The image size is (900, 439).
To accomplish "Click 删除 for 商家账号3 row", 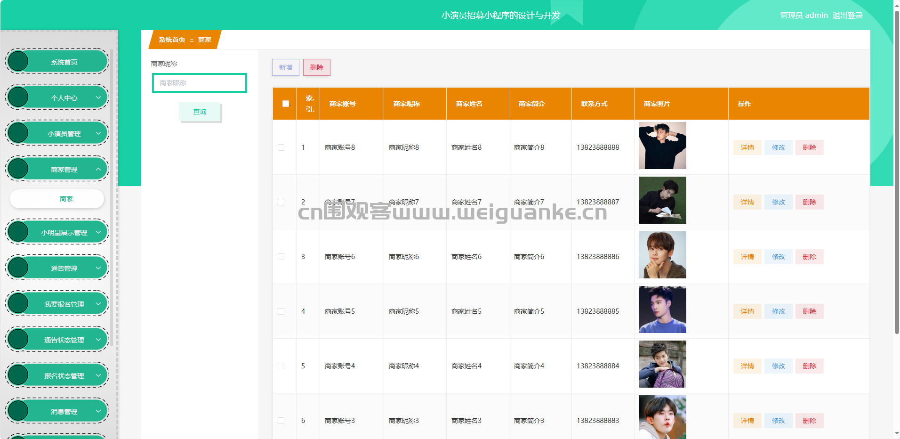I will pos(810,421).
